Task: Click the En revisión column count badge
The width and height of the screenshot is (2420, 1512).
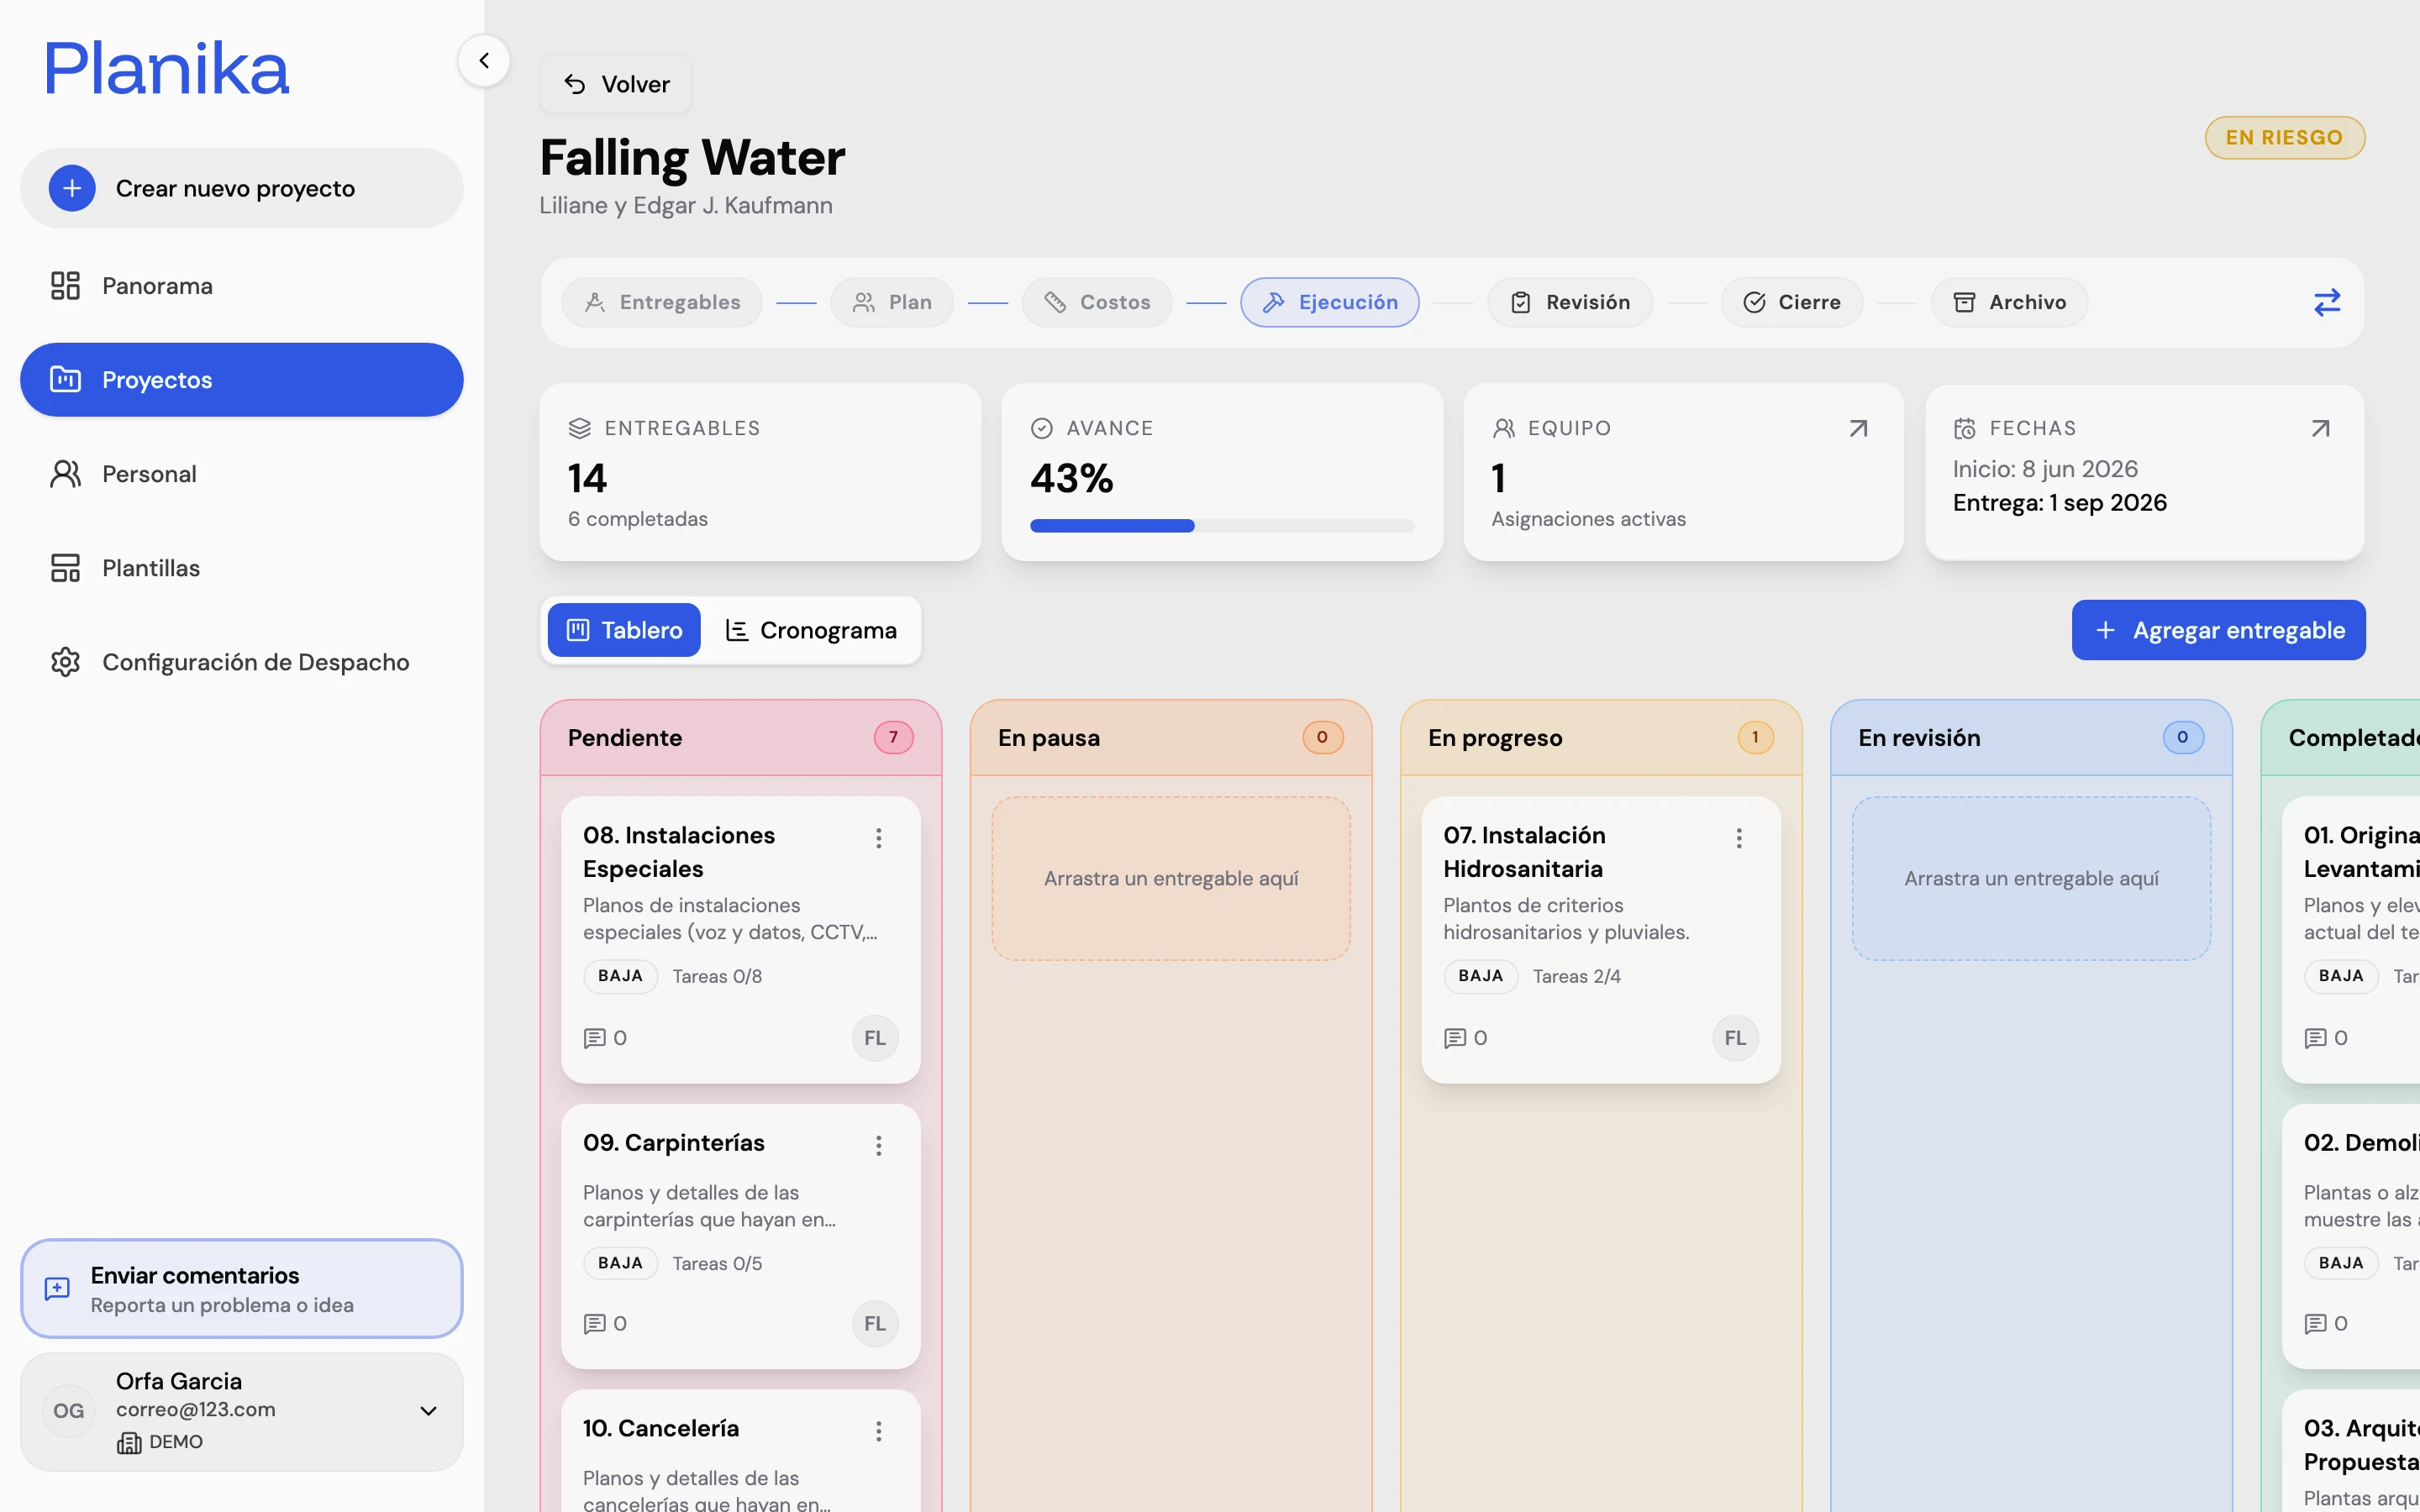Action: (2183, 738)
